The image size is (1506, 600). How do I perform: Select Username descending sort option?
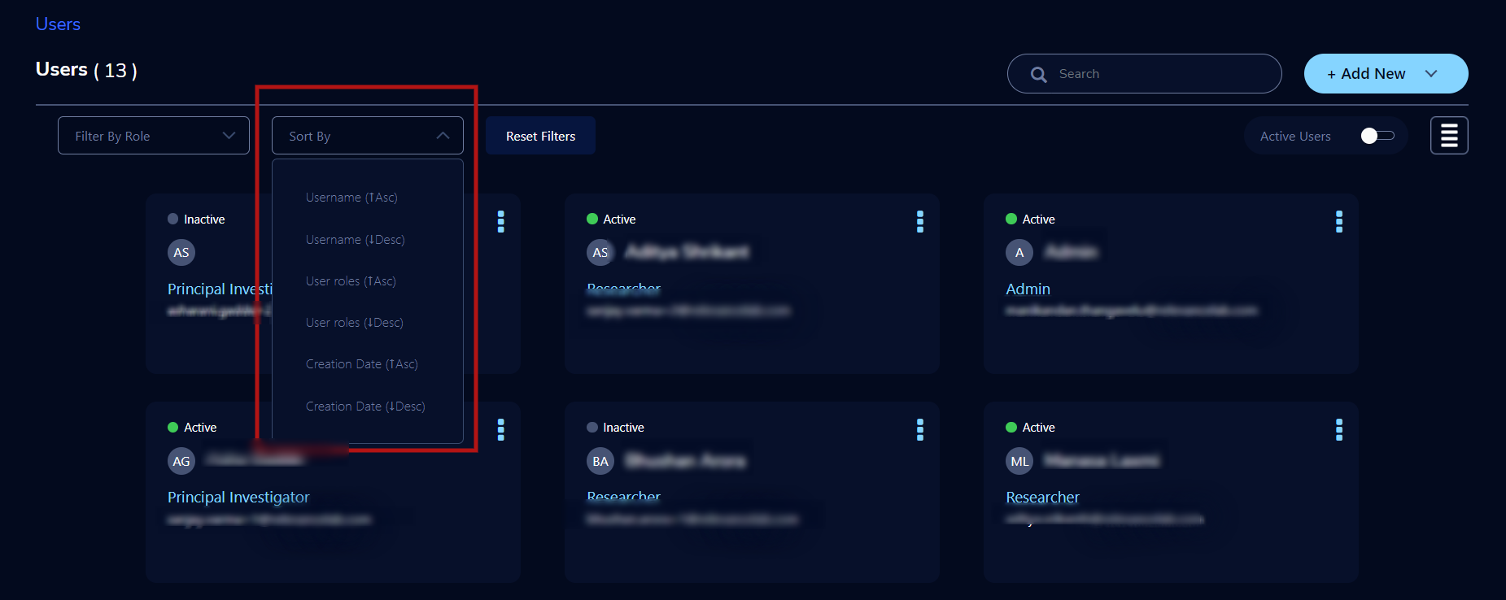355,240
